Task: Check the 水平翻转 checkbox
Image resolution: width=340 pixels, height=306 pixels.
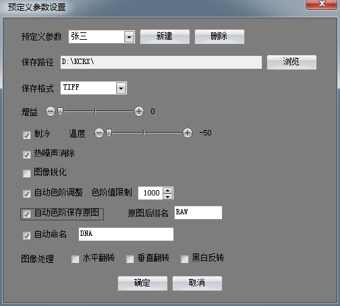Action: pyautogui.click(x=75, y=259)
